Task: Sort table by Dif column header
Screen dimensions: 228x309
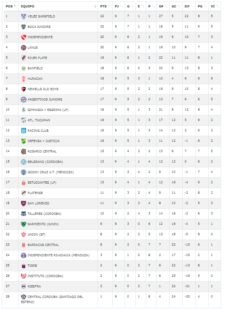Action: click(x=189, y=6)
